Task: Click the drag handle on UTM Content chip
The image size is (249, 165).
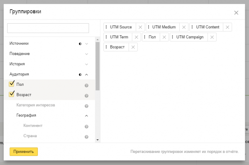Action: tap(192, 27)
